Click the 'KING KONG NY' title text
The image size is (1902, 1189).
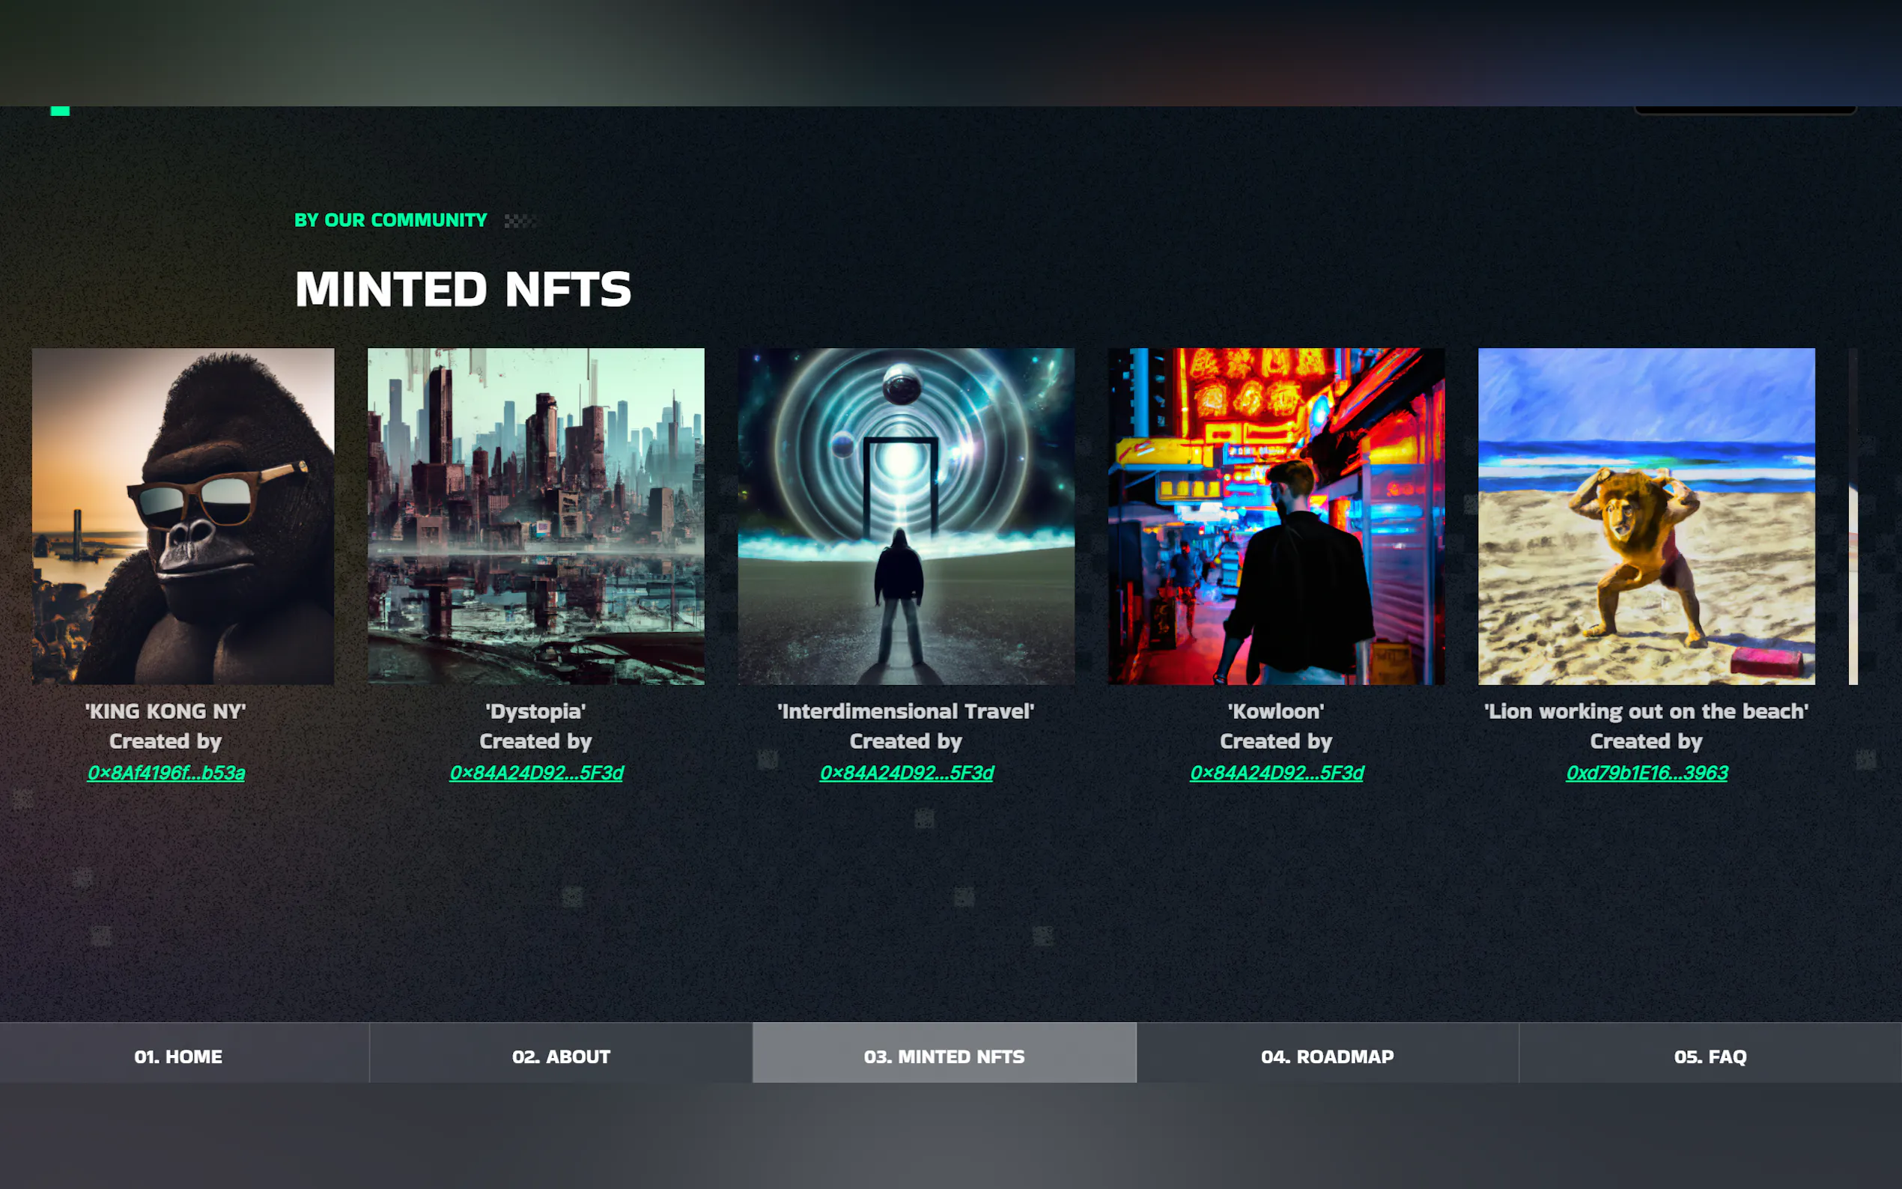(x=166, y=711)
